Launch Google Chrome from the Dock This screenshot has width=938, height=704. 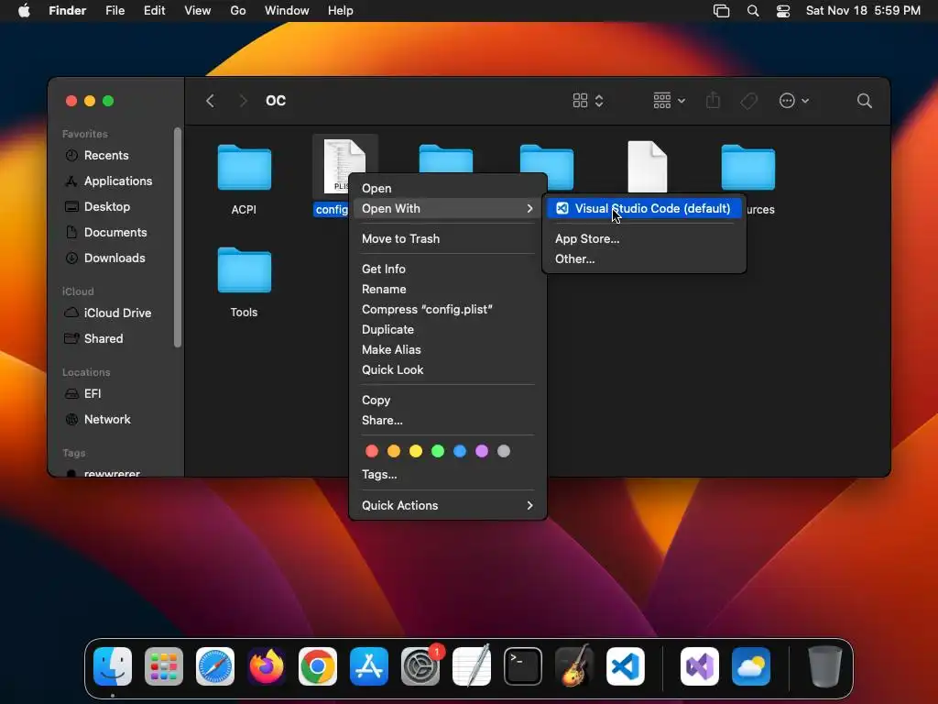[x=318, y=666]
